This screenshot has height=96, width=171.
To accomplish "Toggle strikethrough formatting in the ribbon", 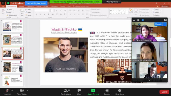I will [53, 14].
